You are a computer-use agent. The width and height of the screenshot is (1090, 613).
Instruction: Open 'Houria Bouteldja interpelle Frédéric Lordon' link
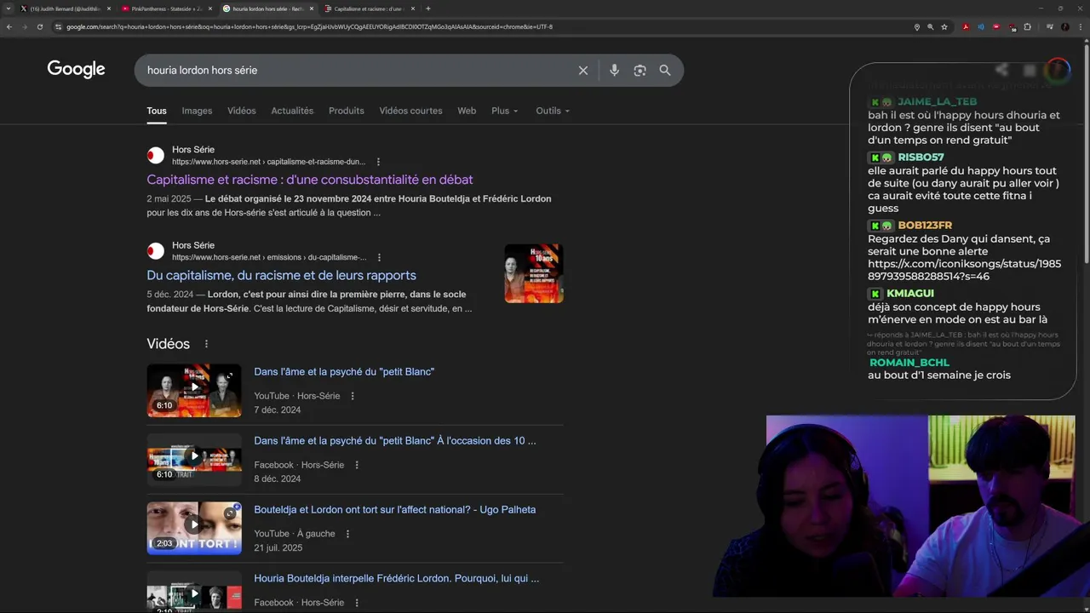pyautogui.click(x=397, y=578)
